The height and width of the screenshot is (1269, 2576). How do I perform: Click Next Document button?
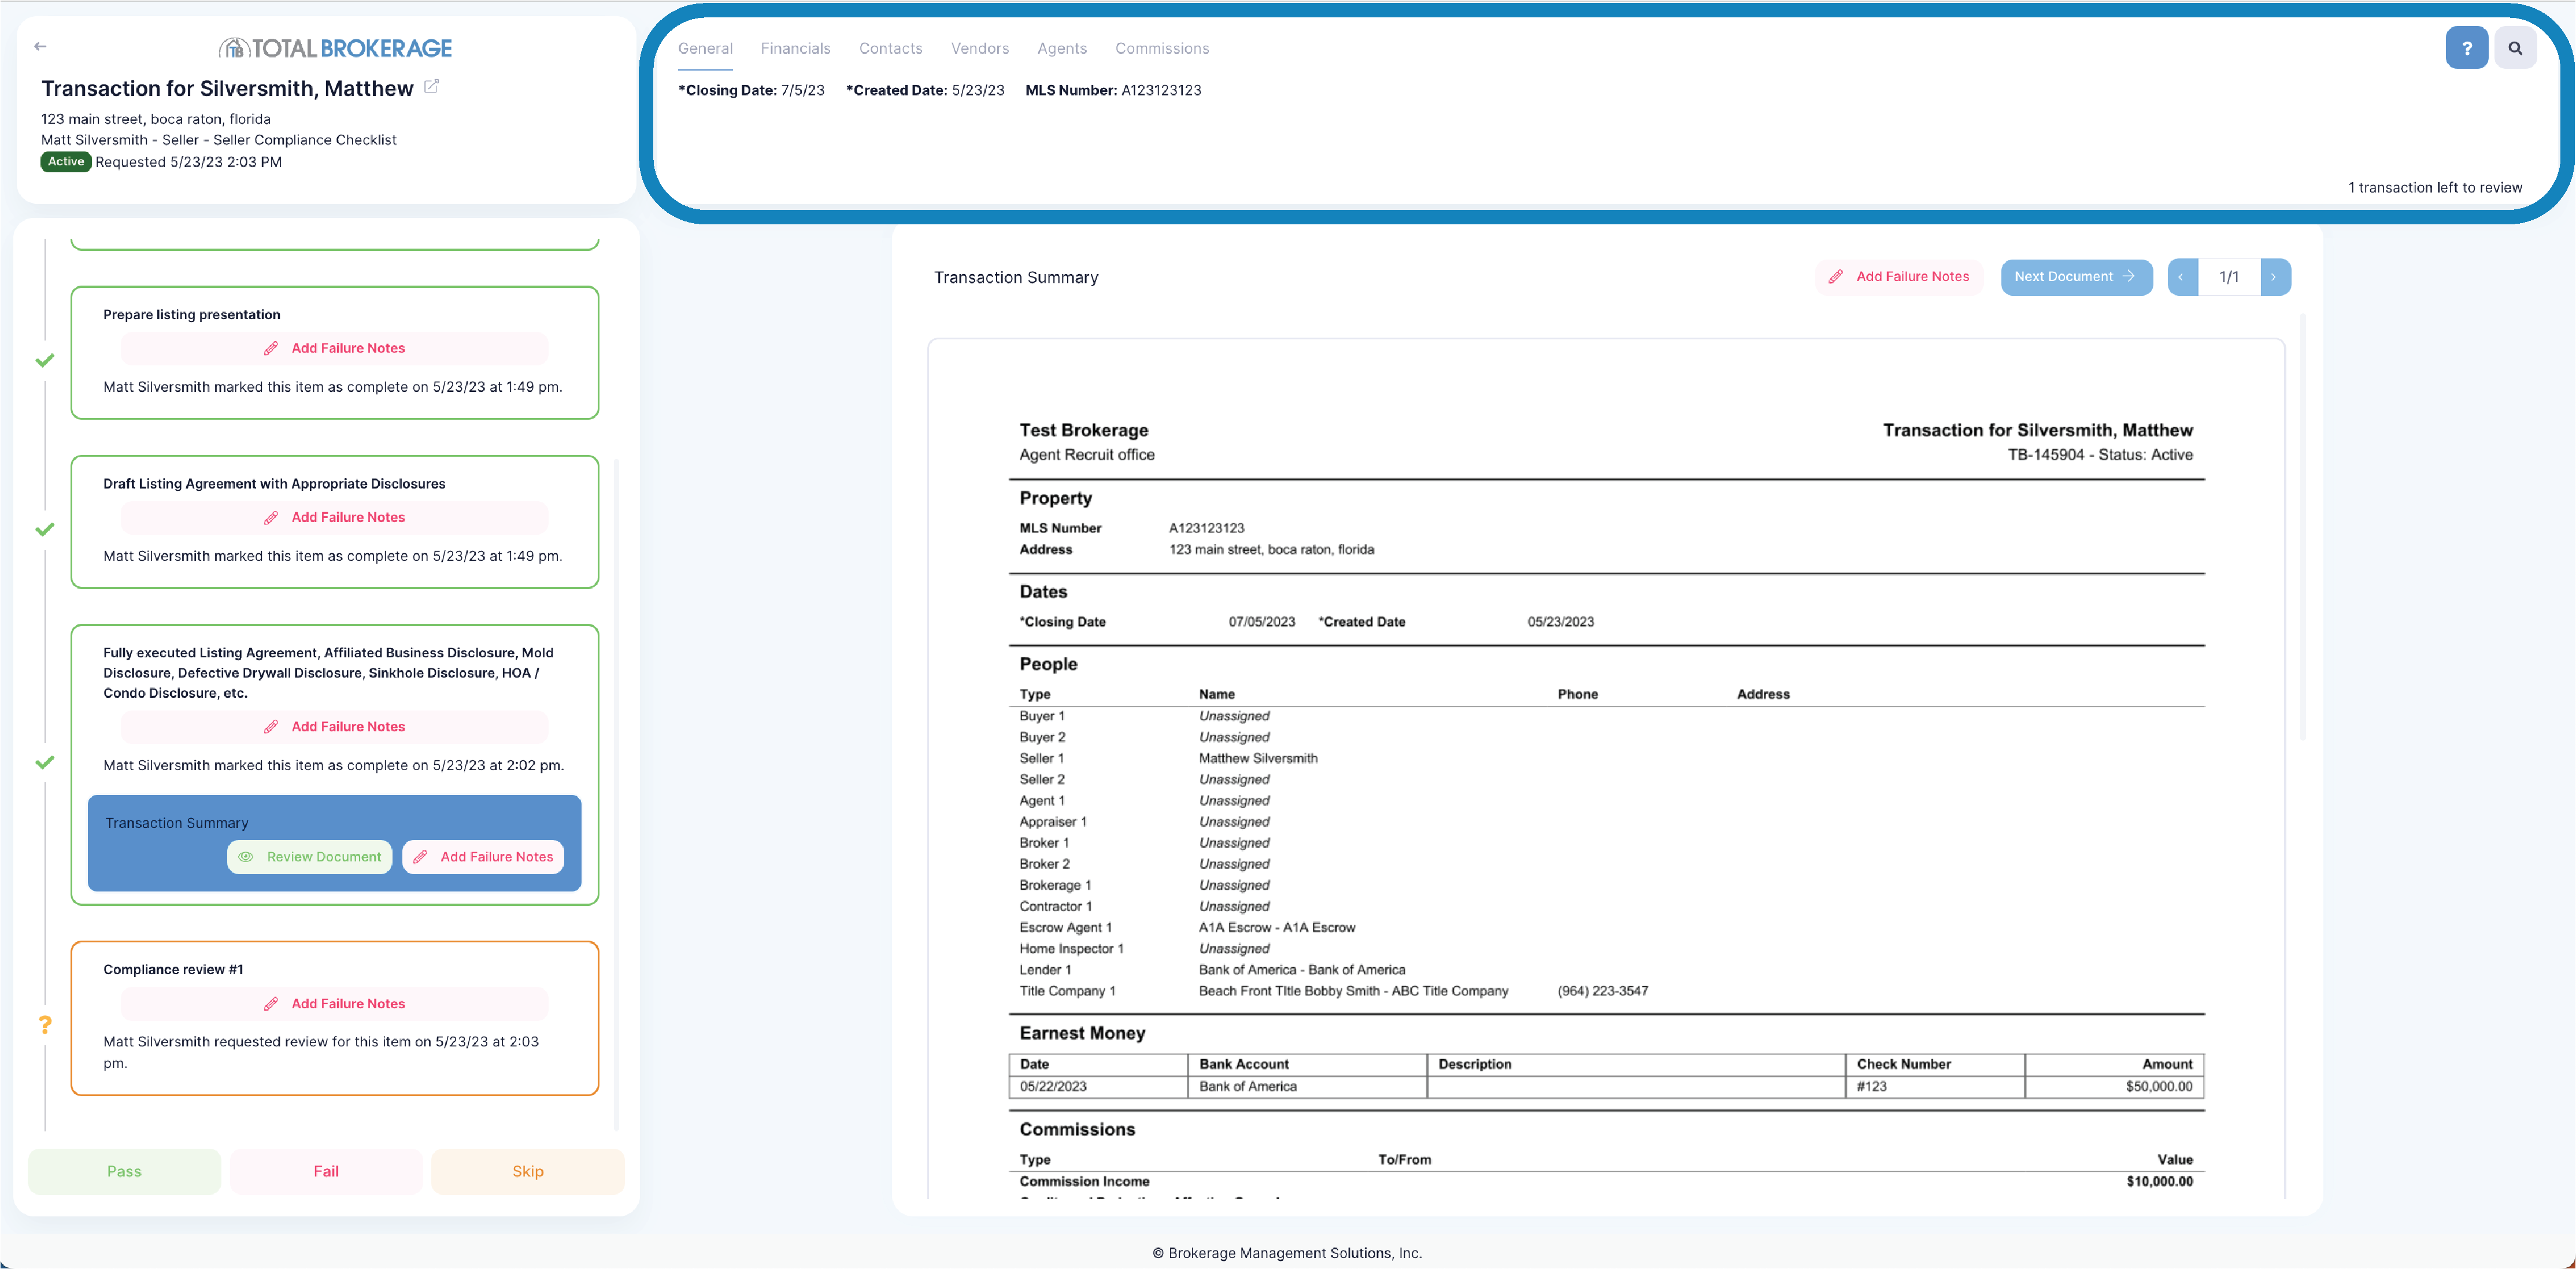point(2076,277)
